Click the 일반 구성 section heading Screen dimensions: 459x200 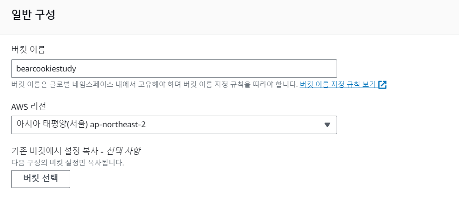pos(33,15)
